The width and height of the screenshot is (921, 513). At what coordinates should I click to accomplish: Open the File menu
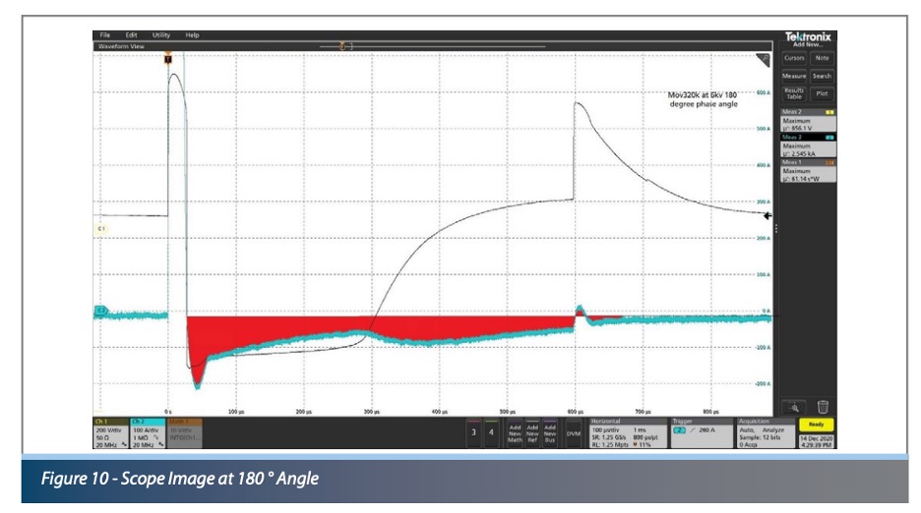click(x=105, y=35)
